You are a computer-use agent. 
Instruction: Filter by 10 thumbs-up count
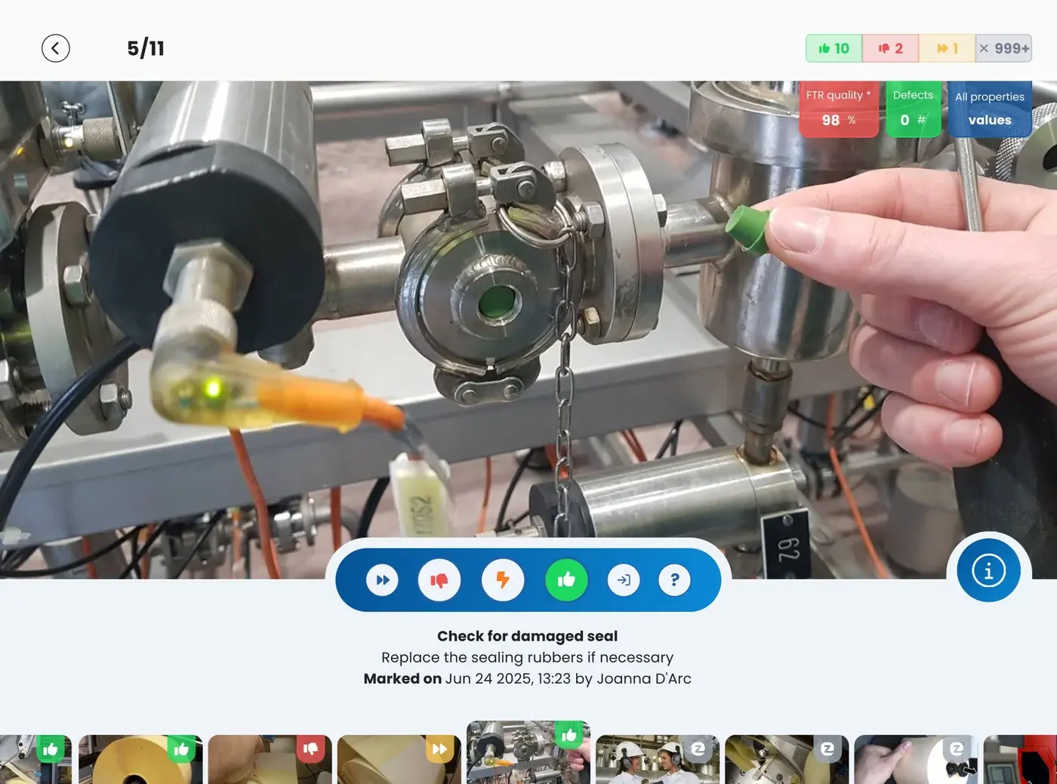834,48
